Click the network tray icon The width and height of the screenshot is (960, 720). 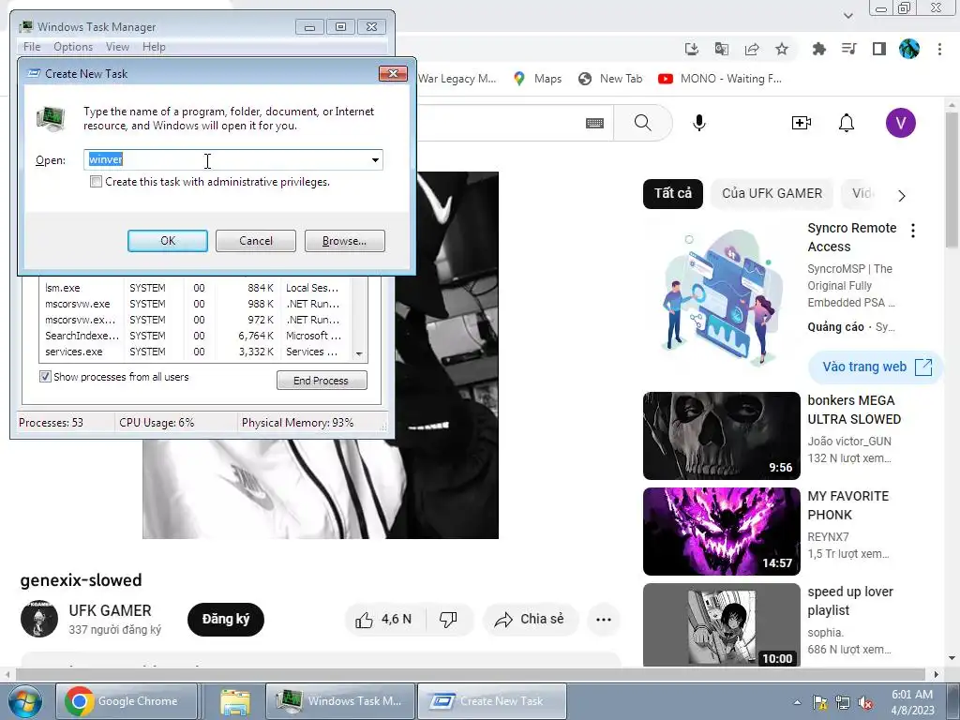[843, 702]
